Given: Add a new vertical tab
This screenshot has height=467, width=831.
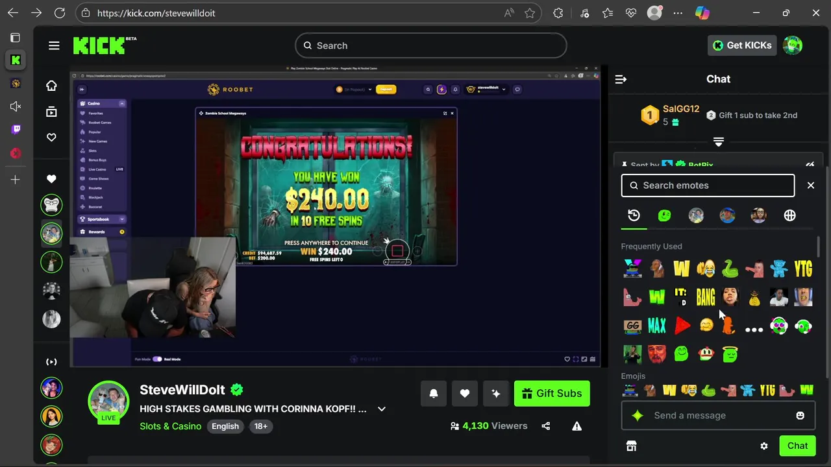Looking at the screenshot, I should [x=16, y=179].
